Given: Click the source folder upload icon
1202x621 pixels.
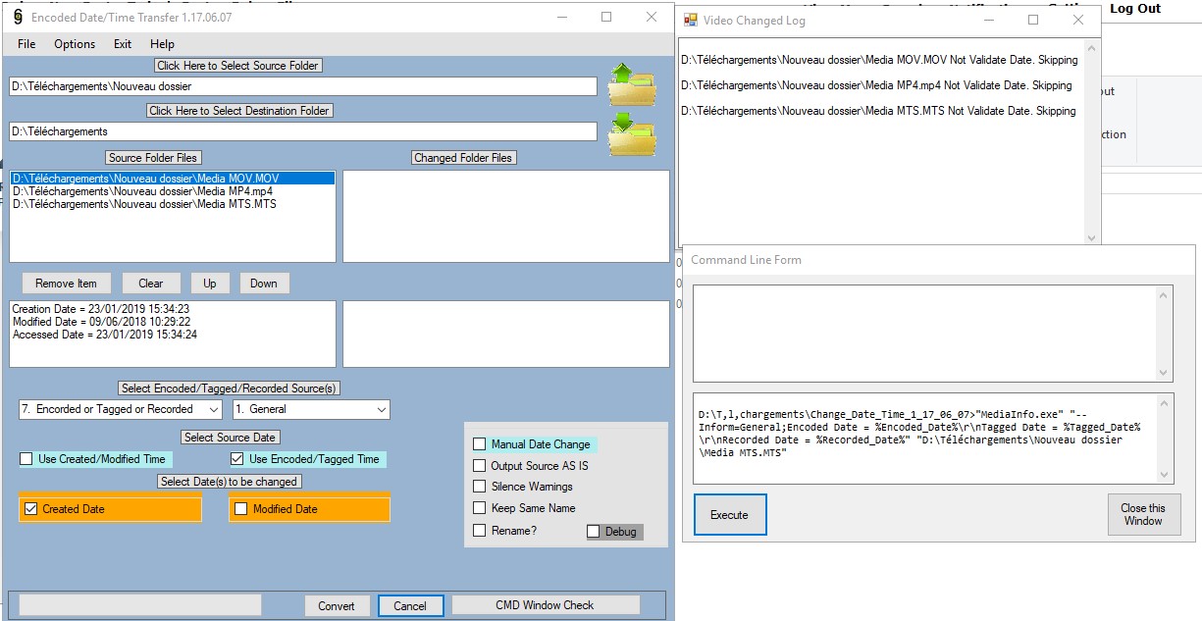Looking at the screenshot, I should (x=631, y=84).
